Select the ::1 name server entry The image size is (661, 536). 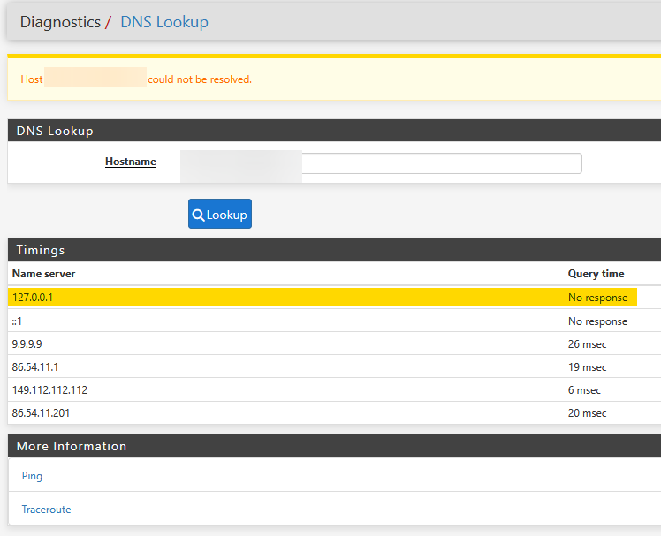[x=19, y=321]
